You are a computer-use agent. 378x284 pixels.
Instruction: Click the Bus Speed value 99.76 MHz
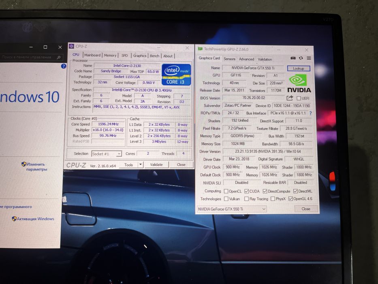[x=108, y=136]
